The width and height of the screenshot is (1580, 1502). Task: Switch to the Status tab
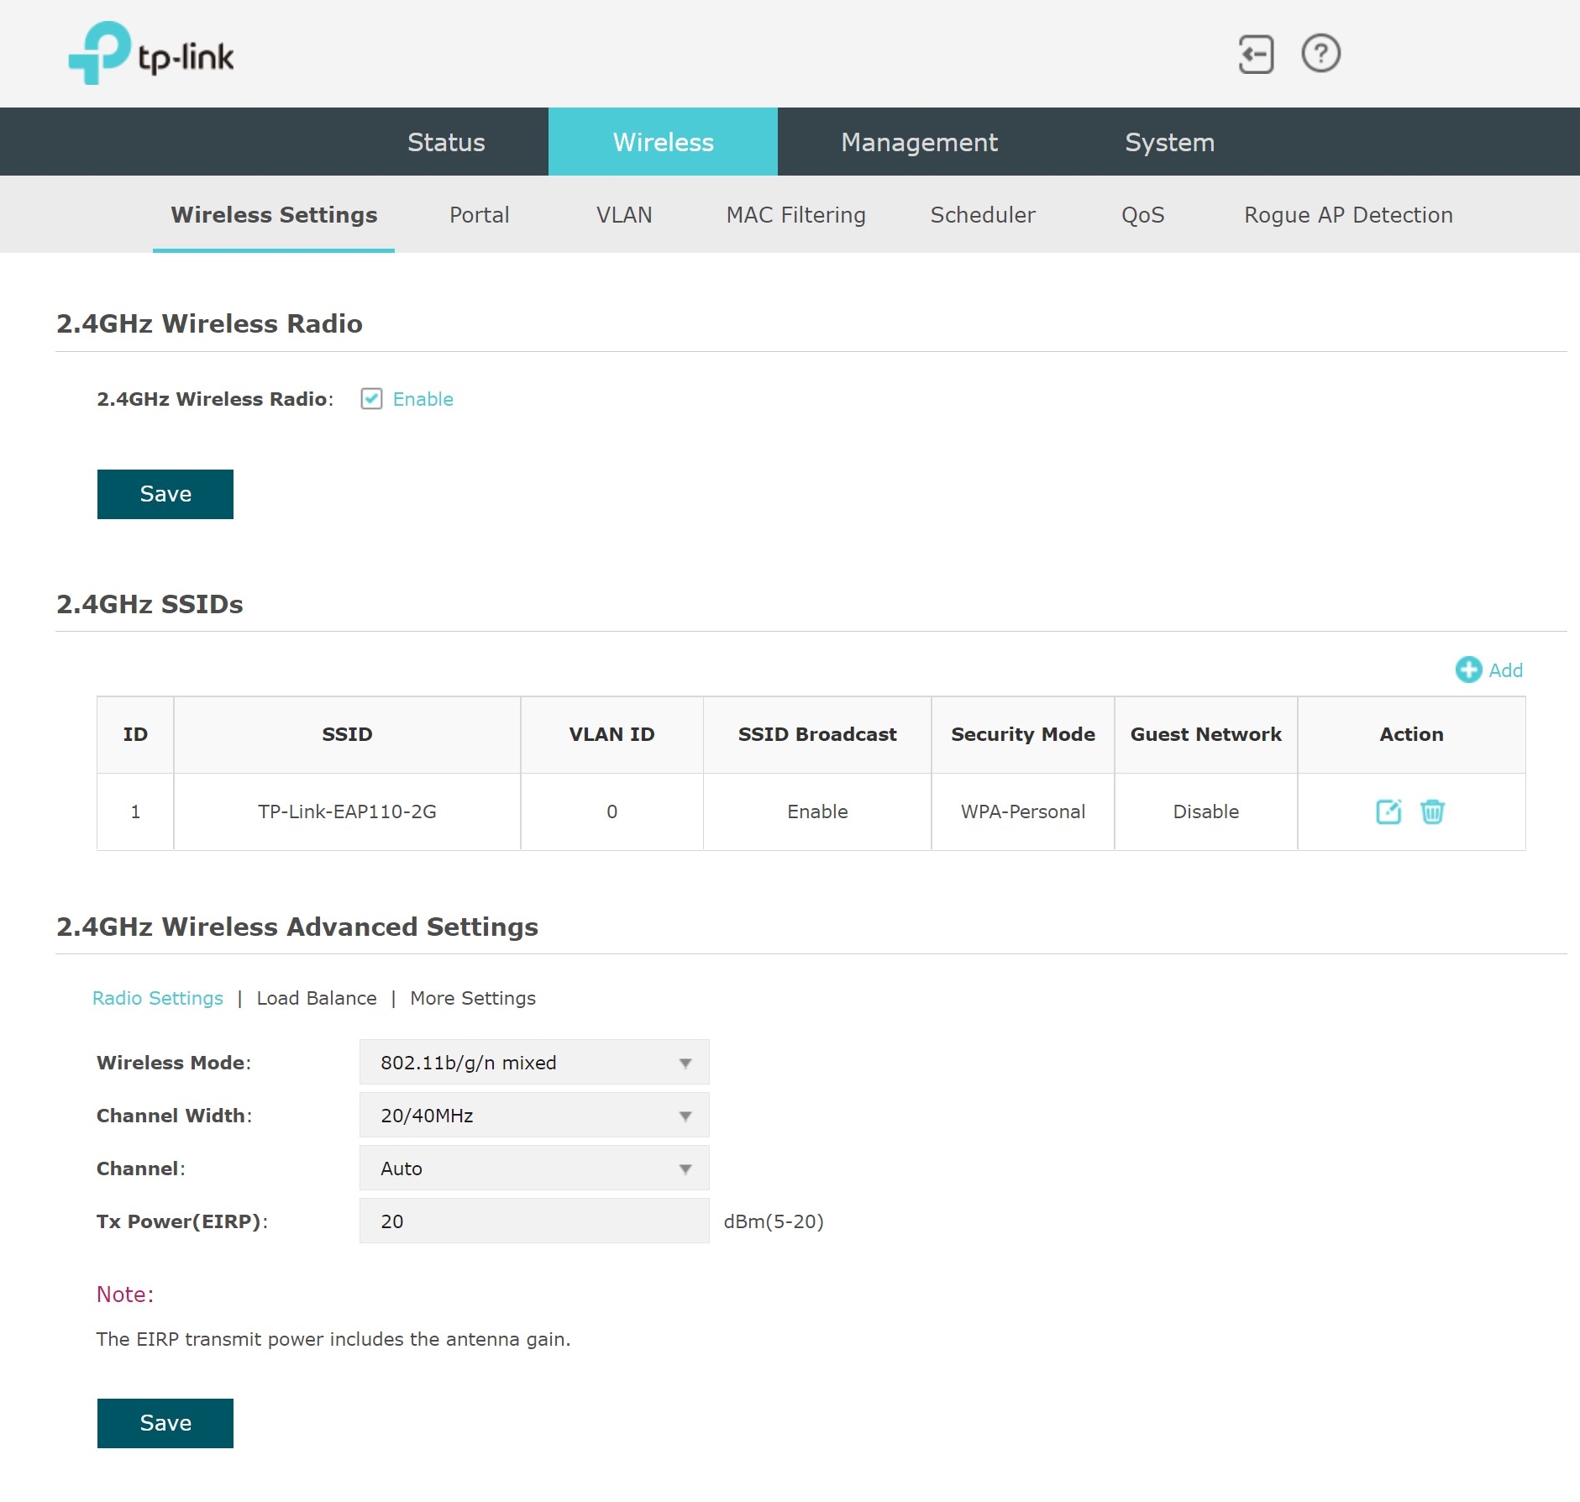pyautogui.click(x=446, y=142)
